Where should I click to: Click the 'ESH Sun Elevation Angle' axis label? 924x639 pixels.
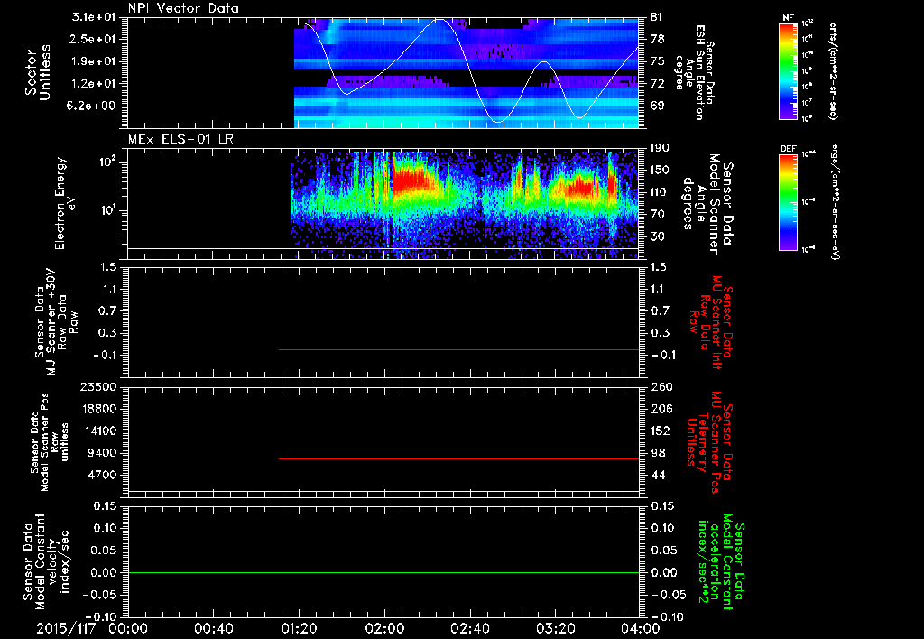[x=694, y=72]
